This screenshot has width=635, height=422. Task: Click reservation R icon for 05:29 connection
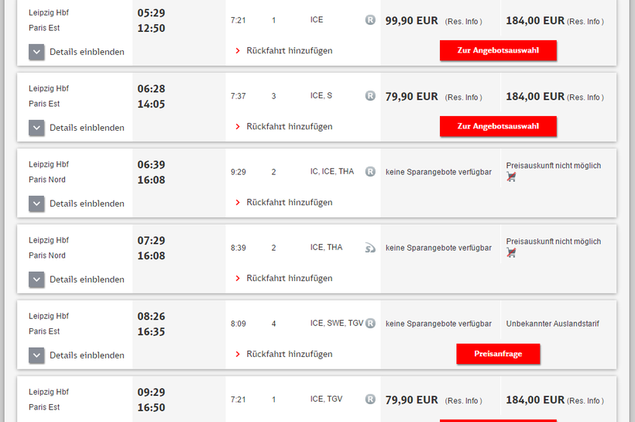[x=370, y=20]
